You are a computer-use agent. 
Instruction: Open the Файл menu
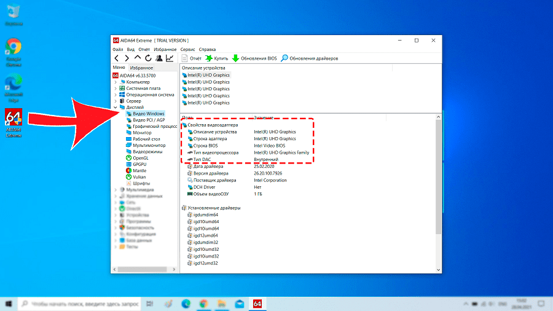point(118,49)
